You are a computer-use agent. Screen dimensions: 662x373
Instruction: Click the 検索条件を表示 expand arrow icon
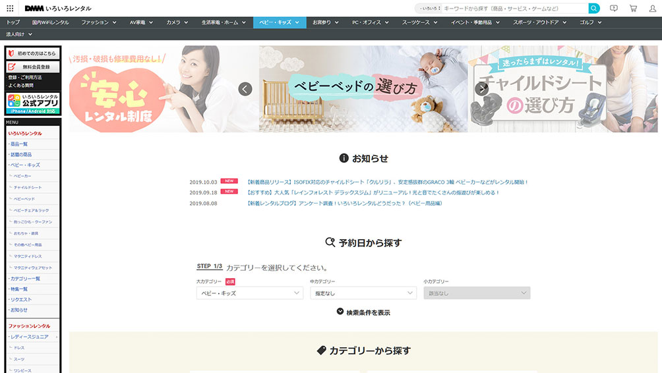point(340,312)
